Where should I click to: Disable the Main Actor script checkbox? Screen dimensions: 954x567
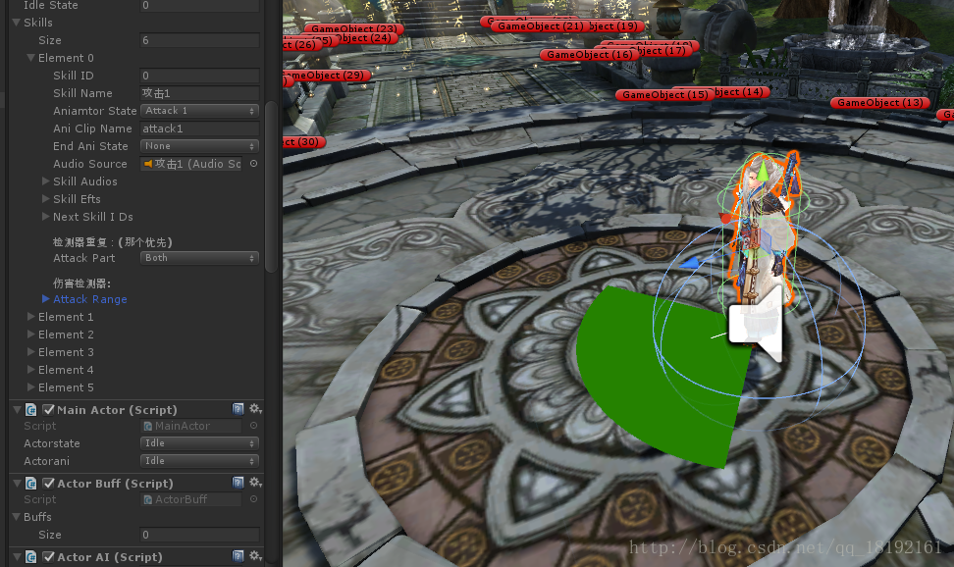(x=49, y=409)
